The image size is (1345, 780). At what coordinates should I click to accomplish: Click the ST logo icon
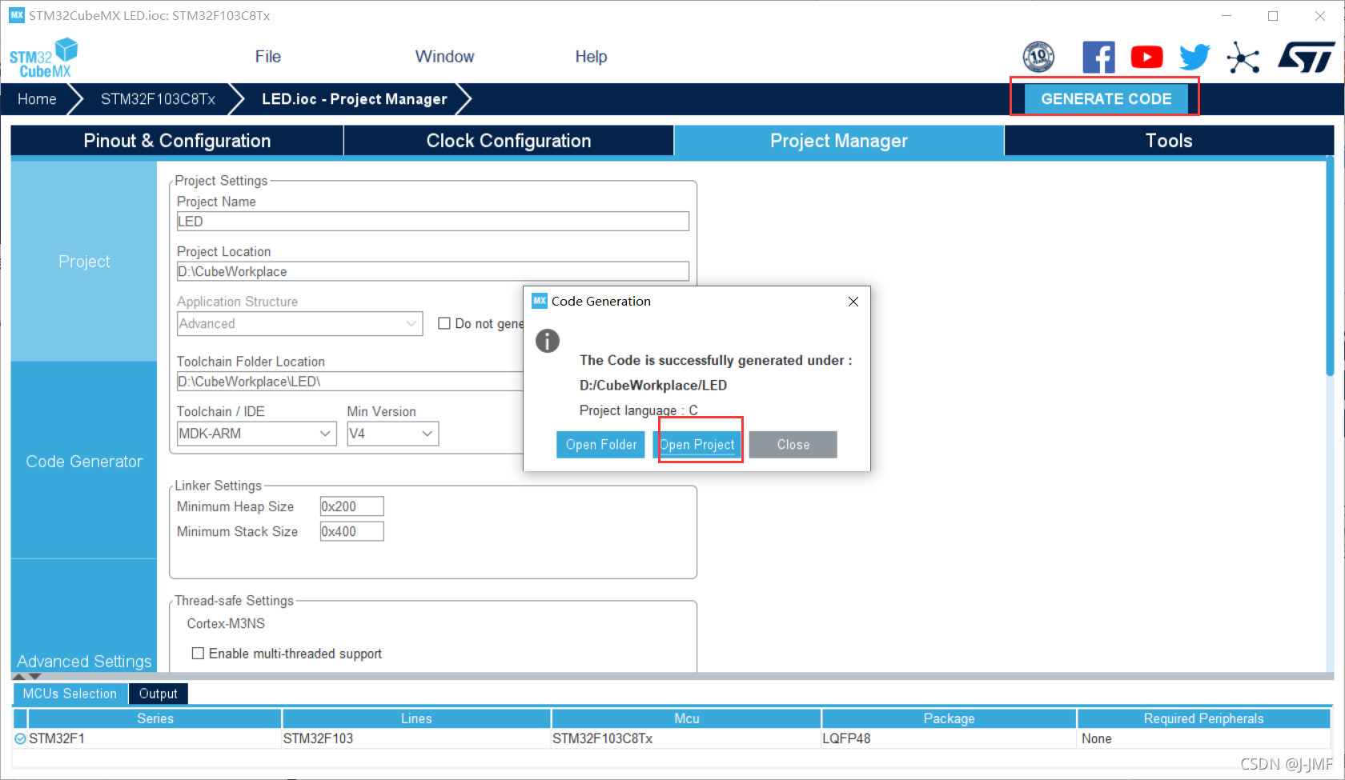pyautogui.click(x=1307, y=57)
